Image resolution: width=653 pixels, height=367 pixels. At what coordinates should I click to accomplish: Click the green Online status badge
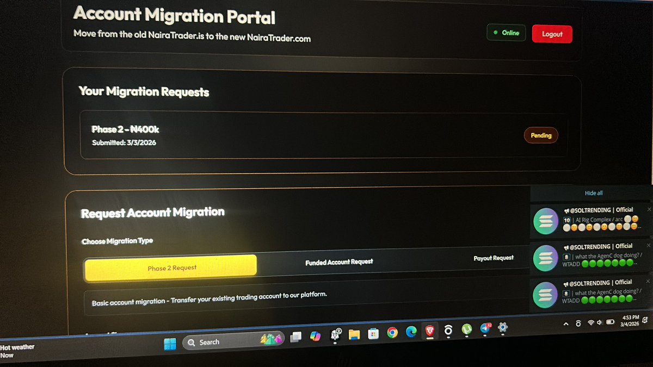pyautogui.click(x=506, y=33)
